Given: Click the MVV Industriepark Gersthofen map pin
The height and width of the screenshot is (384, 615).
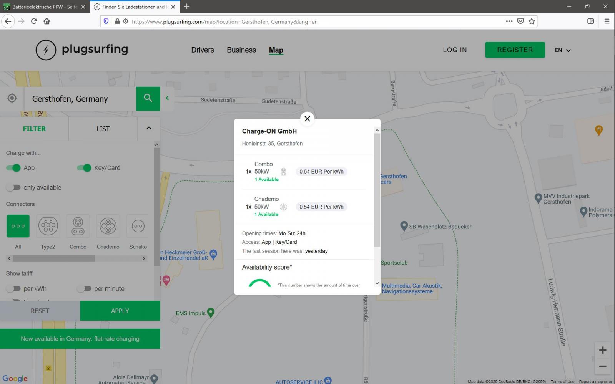Looking at the screenshot, I should click(x=538, y=198).
